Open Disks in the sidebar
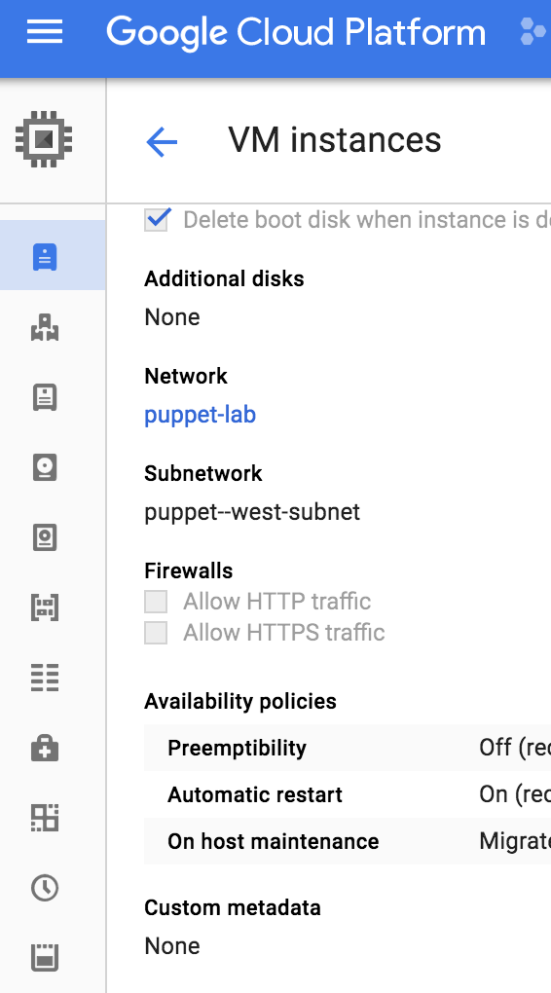Image resolution: width=551 pixels, height=993 pixels. point(45,467)
